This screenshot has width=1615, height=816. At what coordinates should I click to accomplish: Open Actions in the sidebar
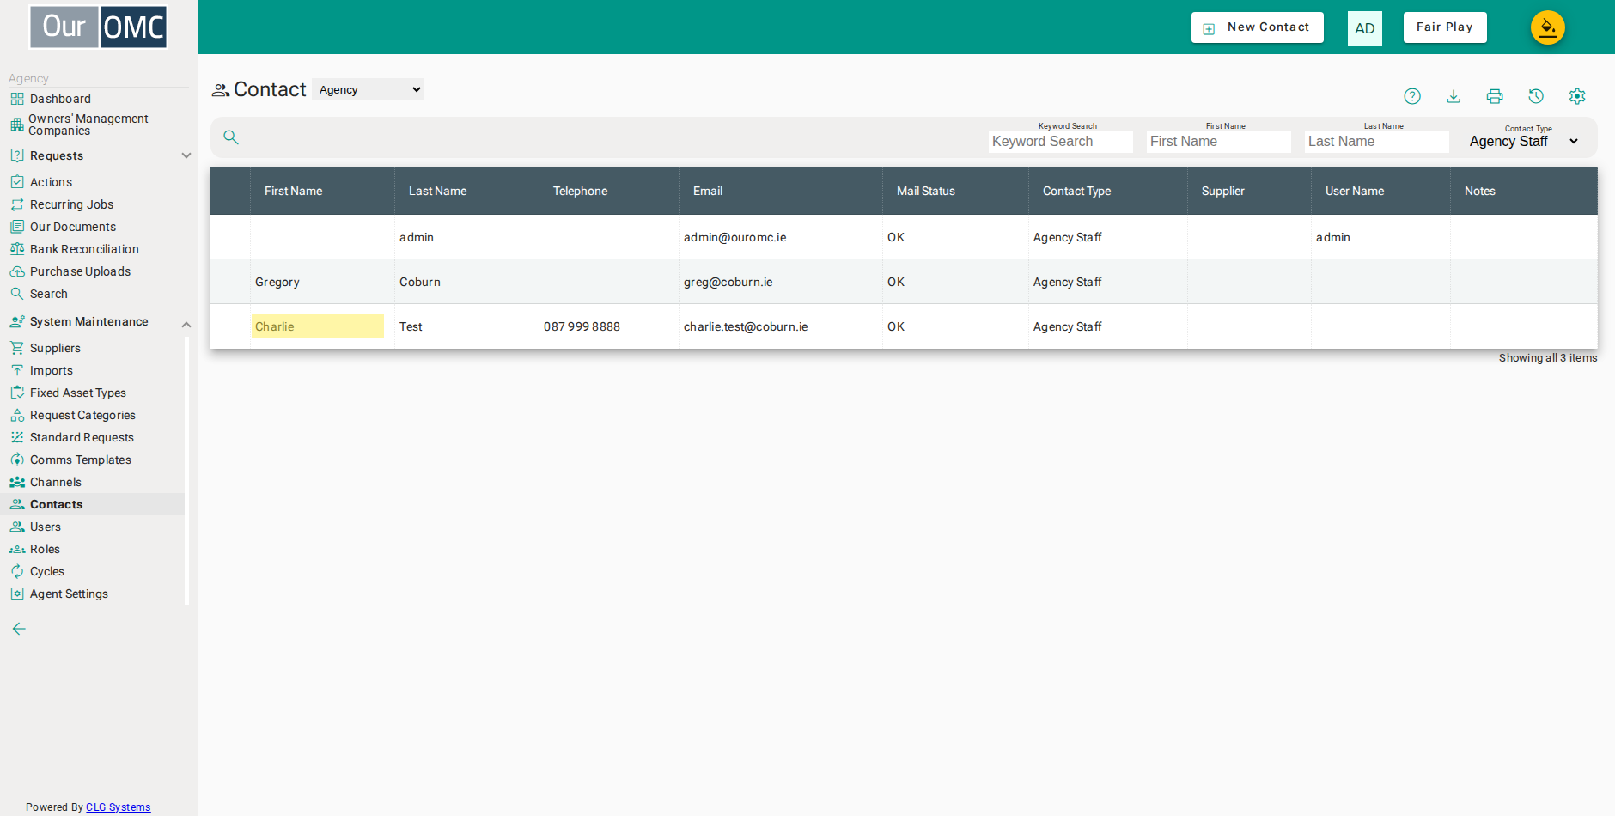coord(51,182)
